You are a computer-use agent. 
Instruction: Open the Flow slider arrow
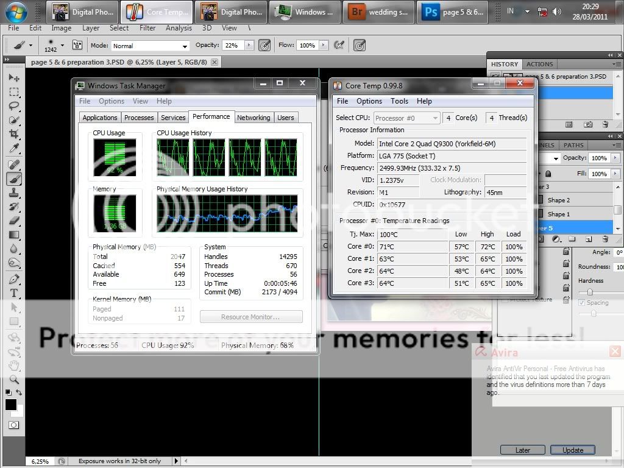[x=324, y=45]
